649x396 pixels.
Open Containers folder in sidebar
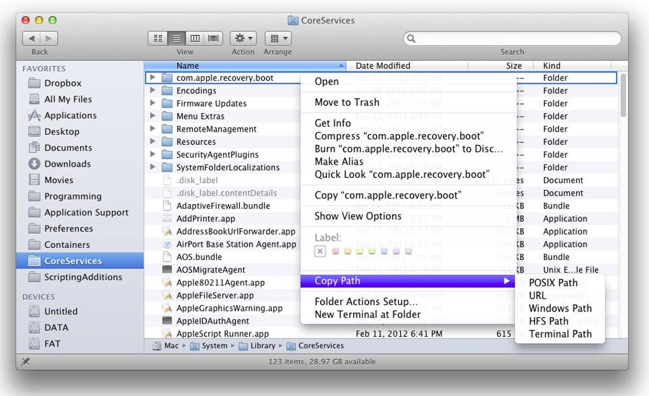80,244
